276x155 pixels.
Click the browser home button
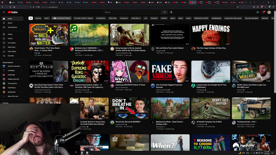14,7
